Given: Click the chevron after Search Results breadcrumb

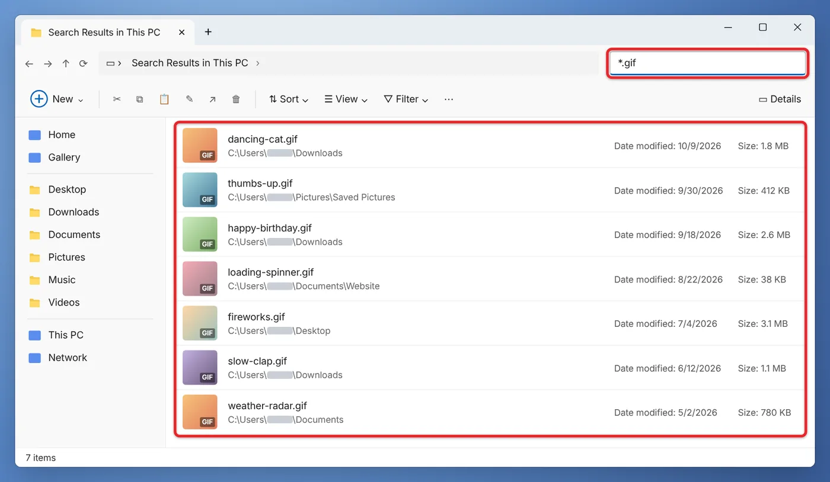Looking at the screenshot, I should (258, 63).
